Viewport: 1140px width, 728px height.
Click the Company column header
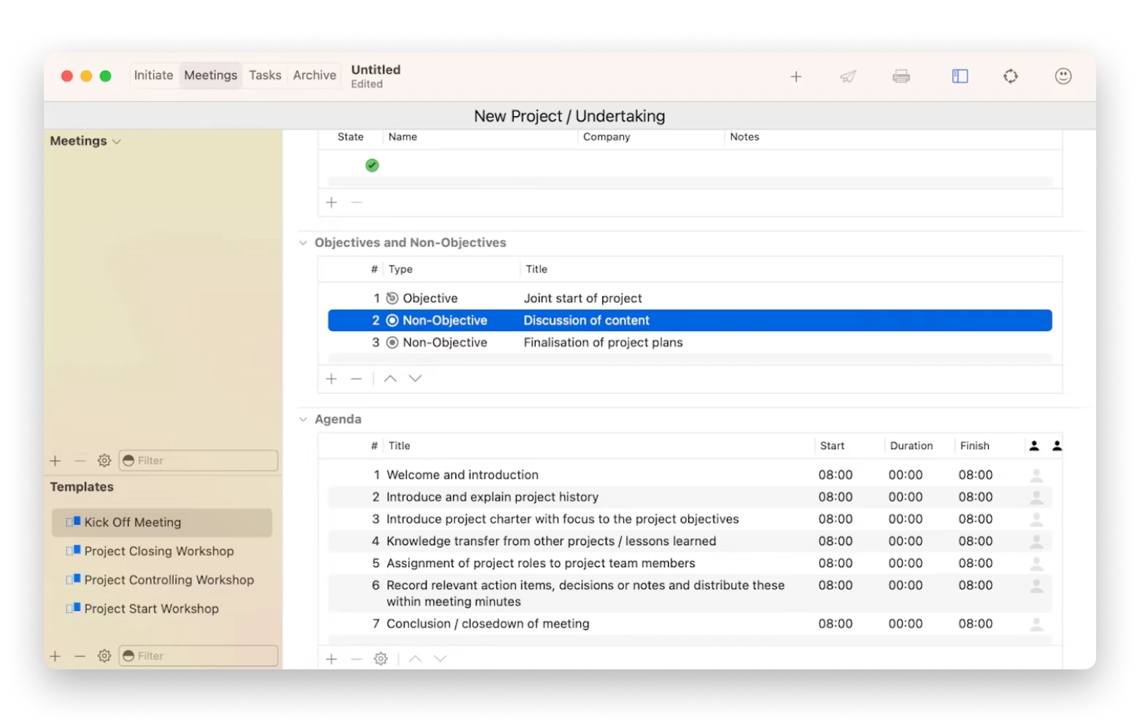[x=607, y=137]
